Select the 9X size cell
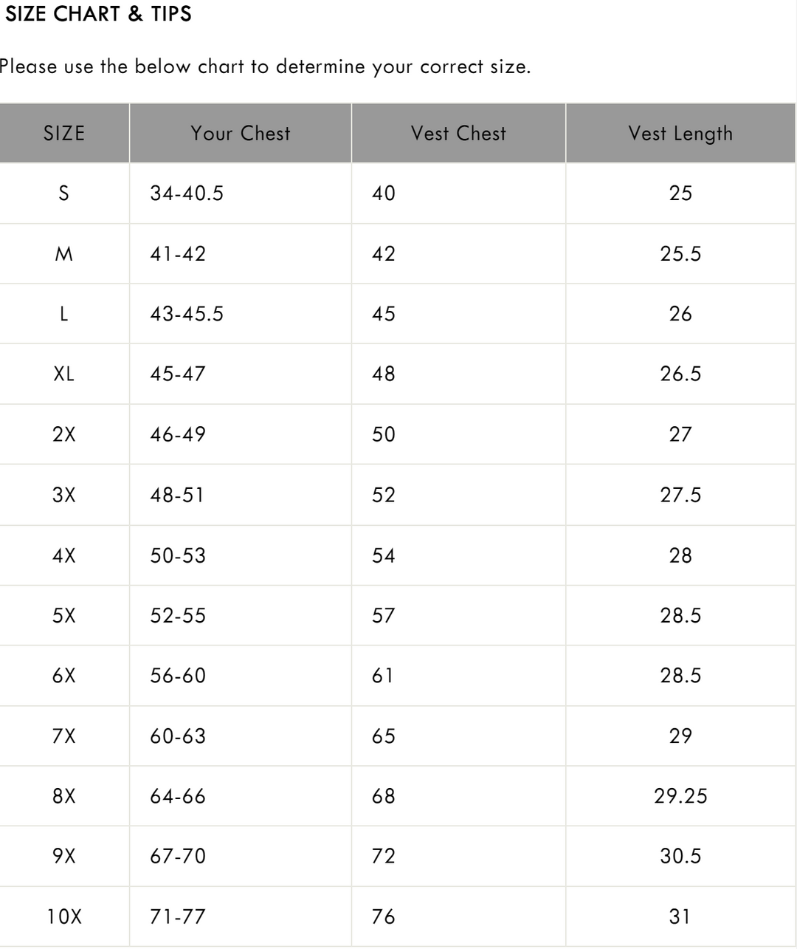This screenshot has height=949, width=797. pos(64,856)
